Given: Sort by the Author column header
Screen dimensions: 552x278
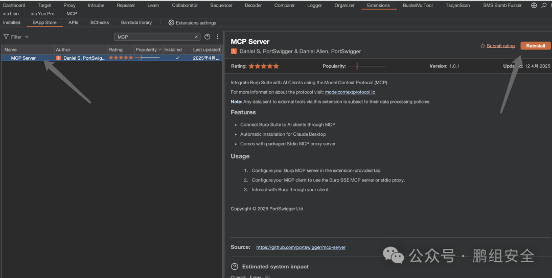Looking at the screenshot, I should (81, 49).
